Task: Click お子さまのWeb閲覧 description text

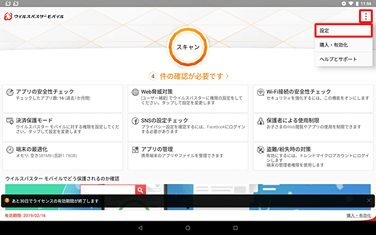Action: 314,127
